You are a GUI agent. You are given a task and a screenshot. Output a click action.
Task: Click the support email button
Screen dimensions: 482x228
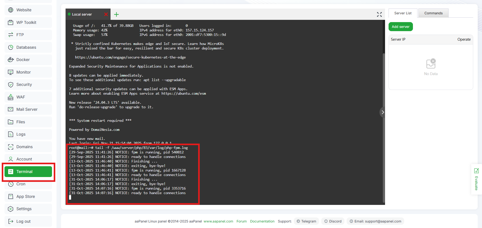[375, 221]
